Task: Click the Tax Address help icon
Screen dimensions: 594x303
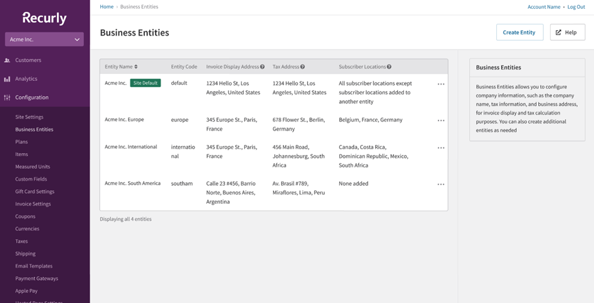Action: 302,67
